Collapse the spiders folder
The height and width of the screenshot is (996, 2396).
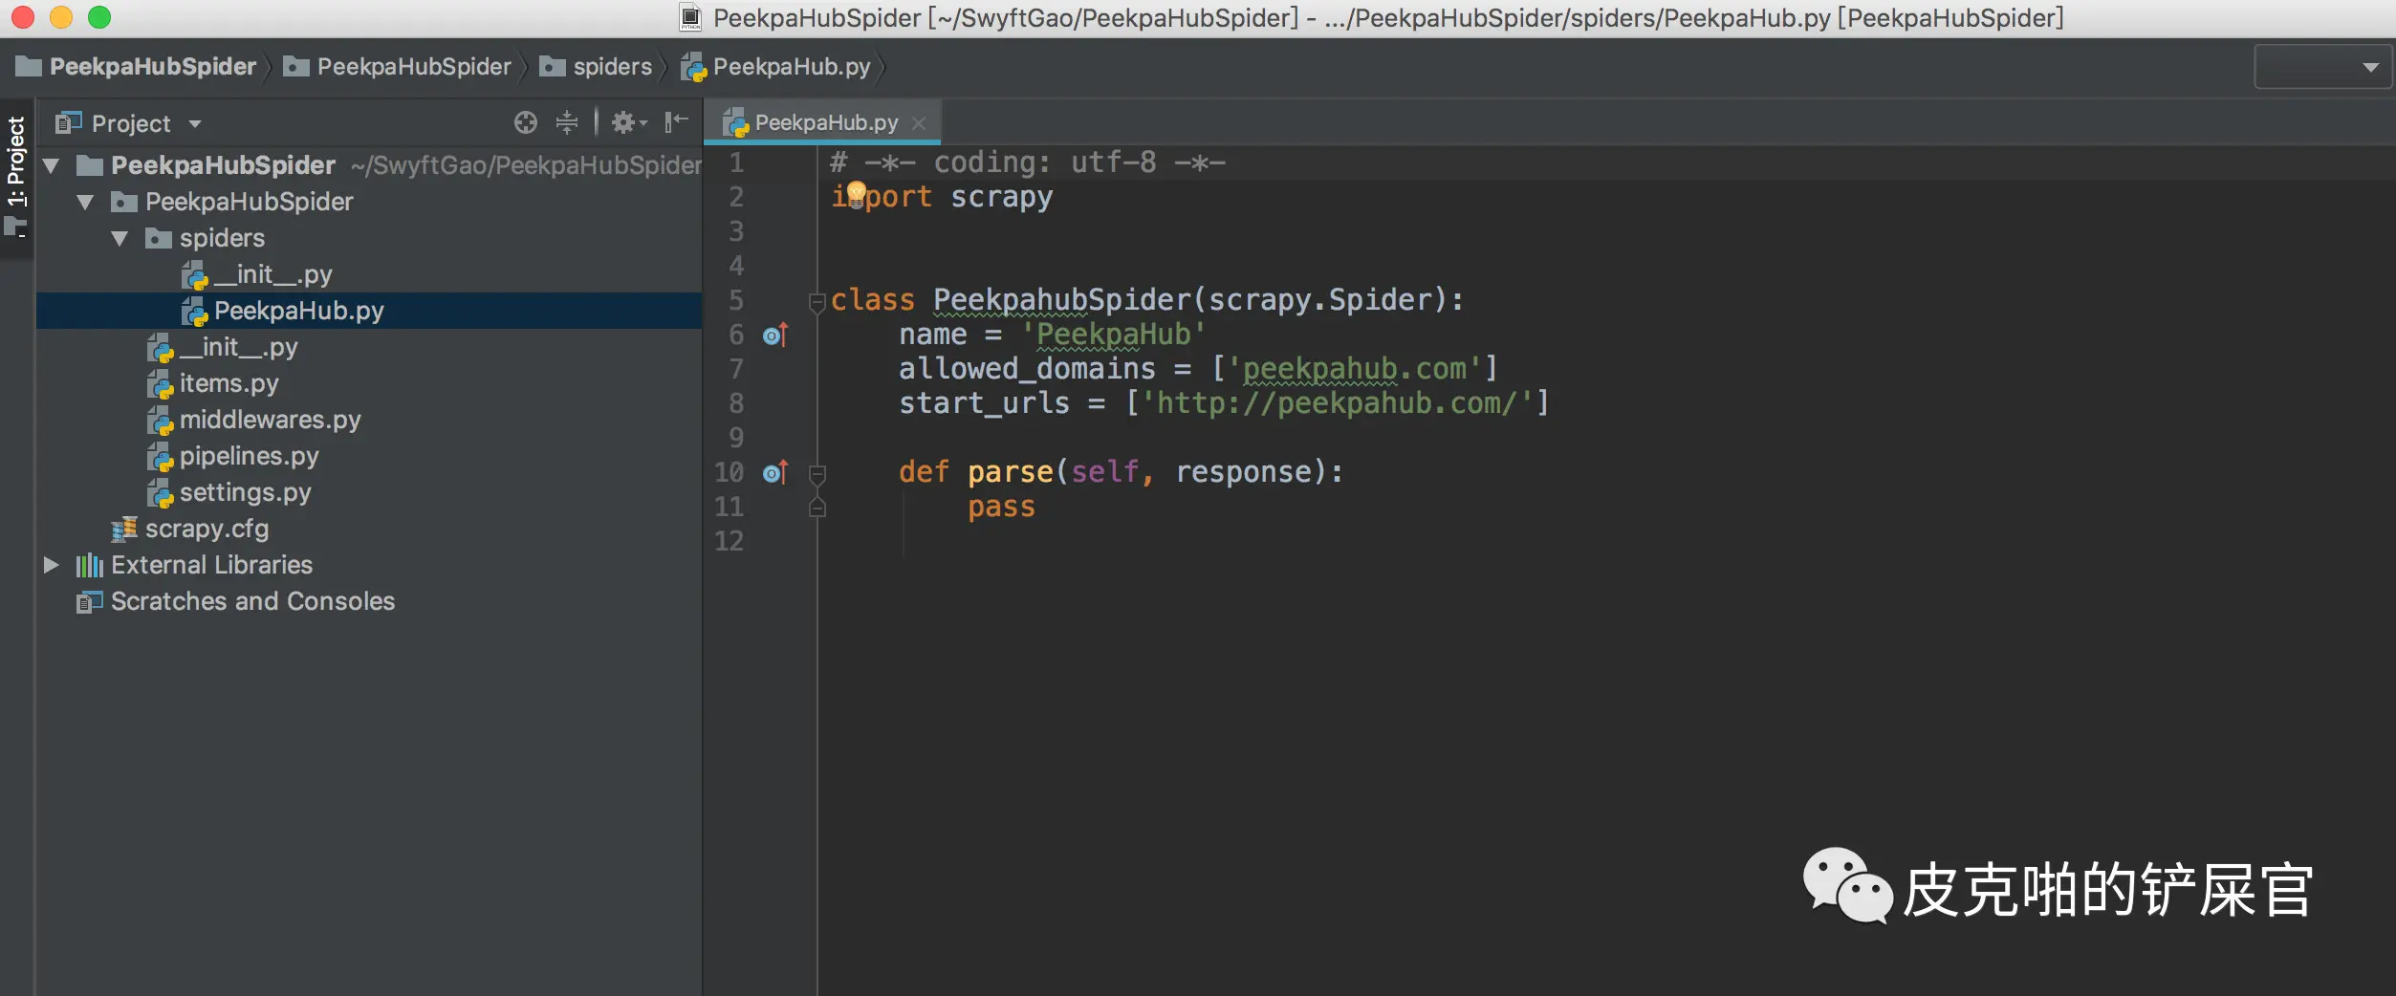point(120,238)
